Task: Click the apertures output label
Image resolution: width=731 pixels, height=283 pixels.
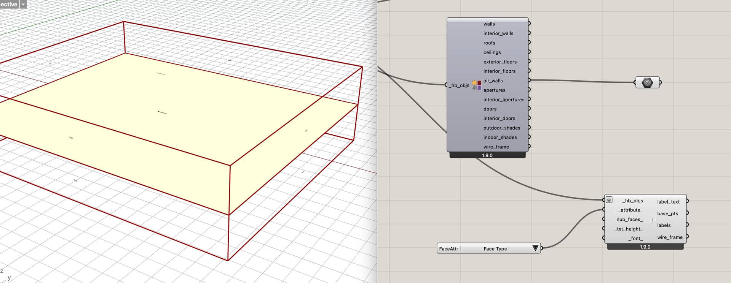Action: (x=494, y=90)
